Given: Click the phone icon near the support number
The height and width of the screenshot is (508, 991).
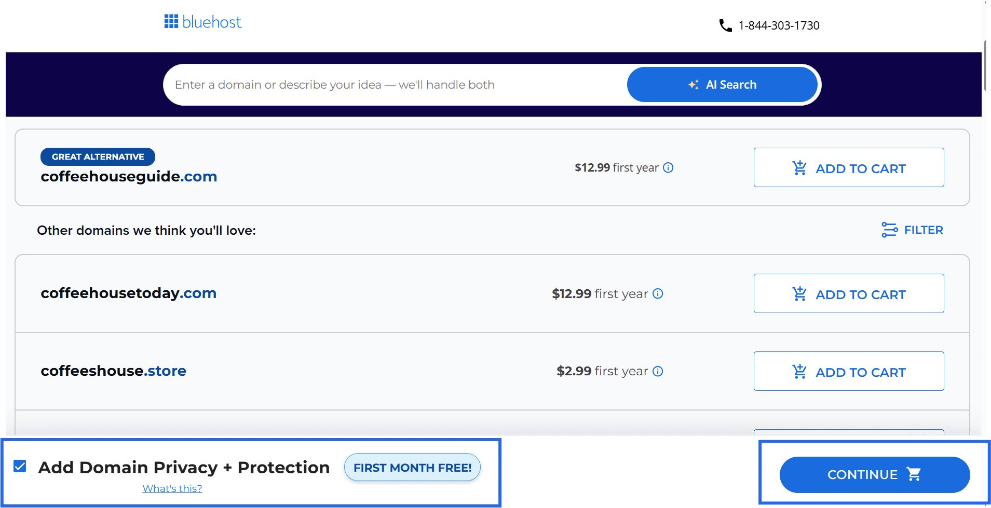Looking at the screenshot, I should pos(725,25).
